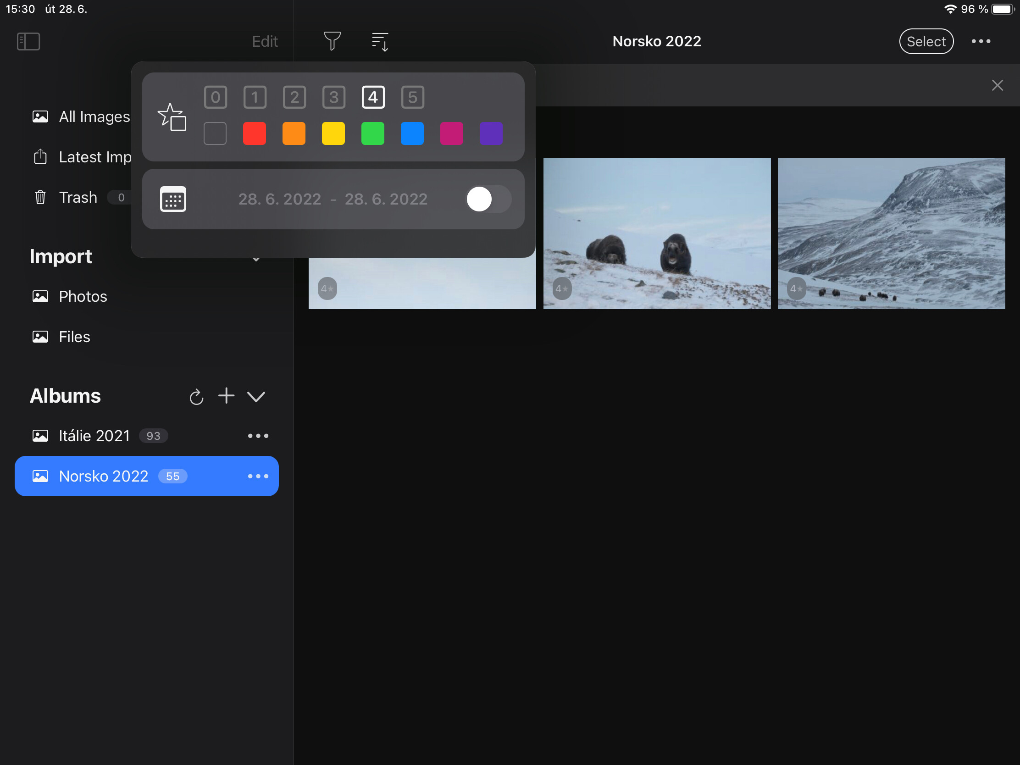Toggle rating filter 2 stars
1020x765 pixels.
(x=294, y=97)
